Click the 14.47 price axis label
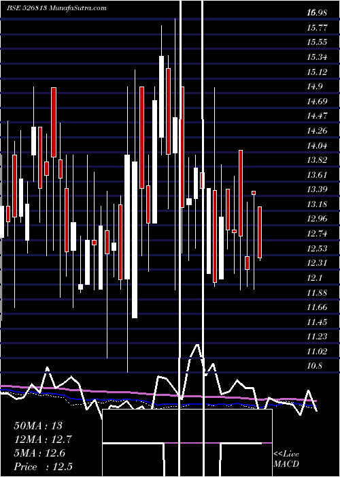This screenshot has height=477, width=340. click(318, 116)
